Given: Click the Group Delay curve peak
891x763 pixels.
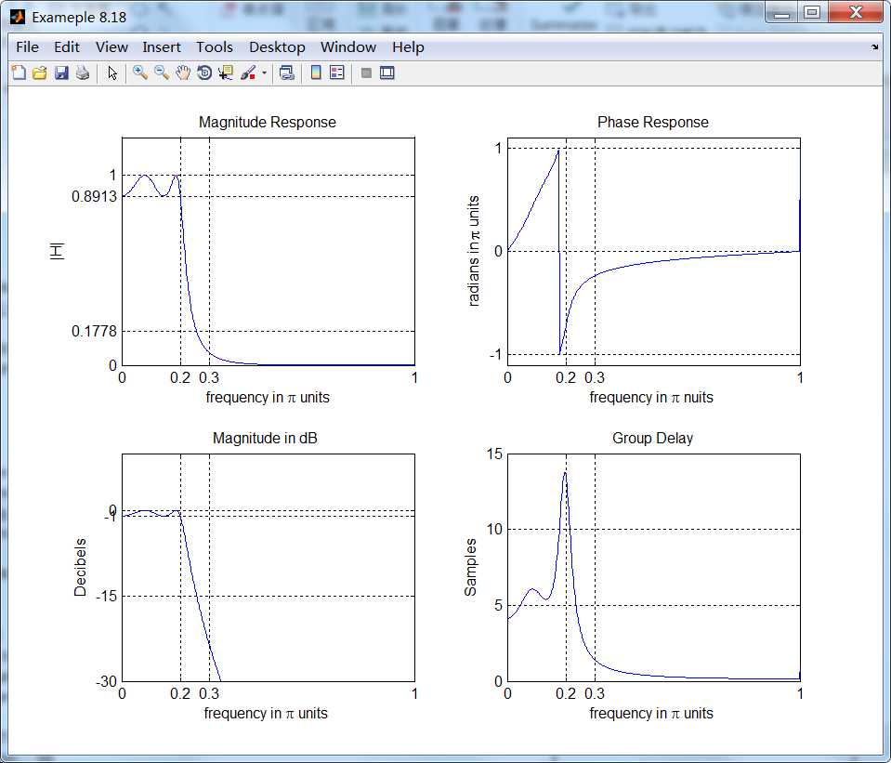Looking at the screenshot, I should [565, 473].
